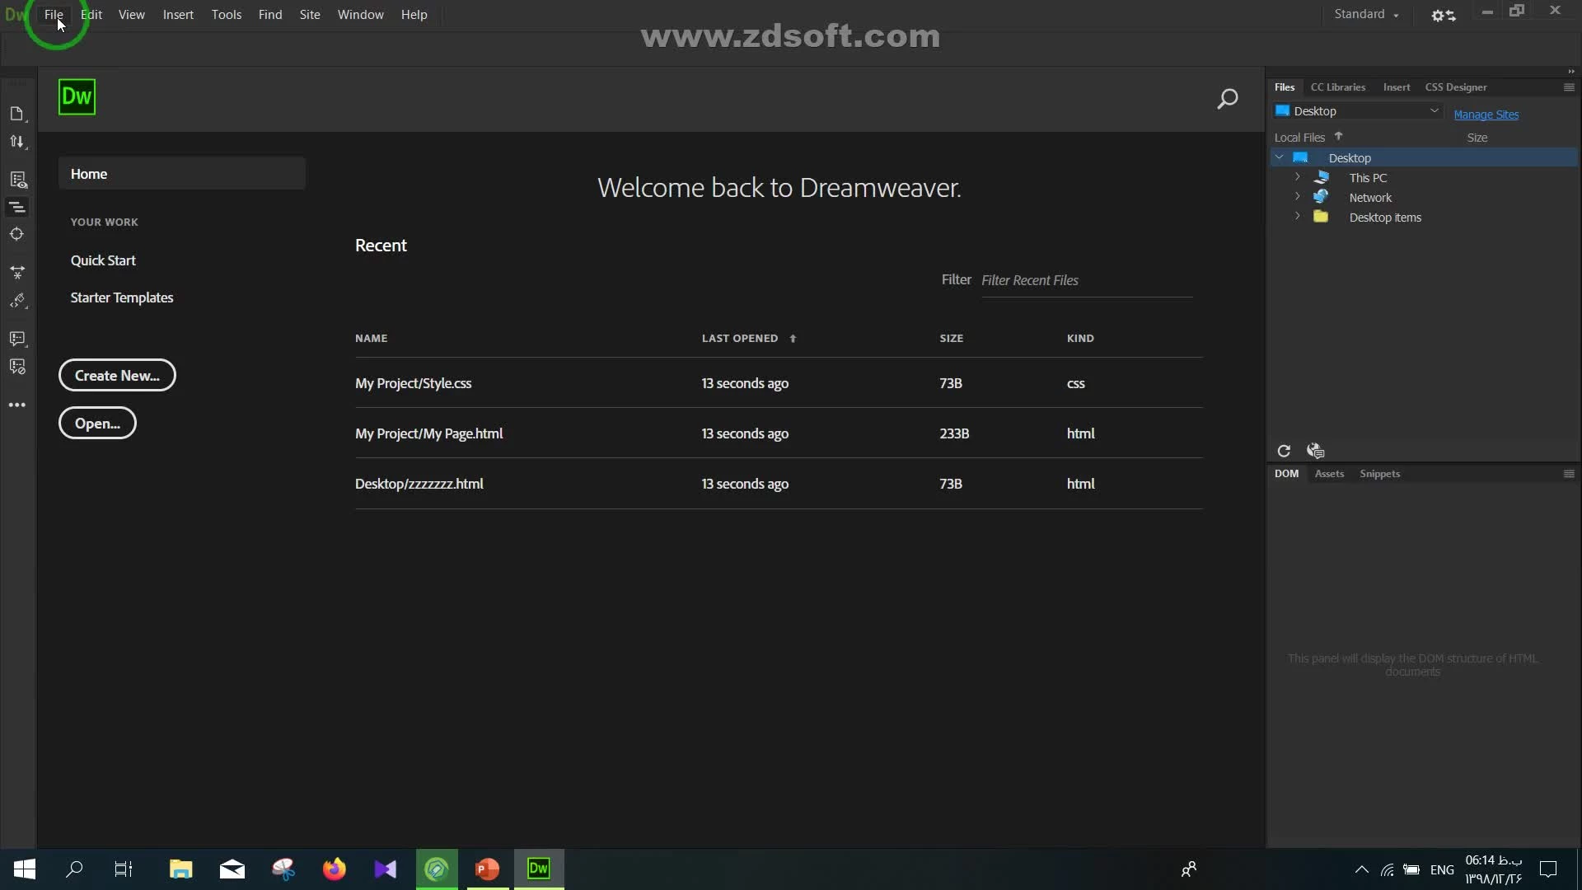Switch to the CC Libraries tab
This screenshot has width=1582, height=890.
tap(1338, 87)
